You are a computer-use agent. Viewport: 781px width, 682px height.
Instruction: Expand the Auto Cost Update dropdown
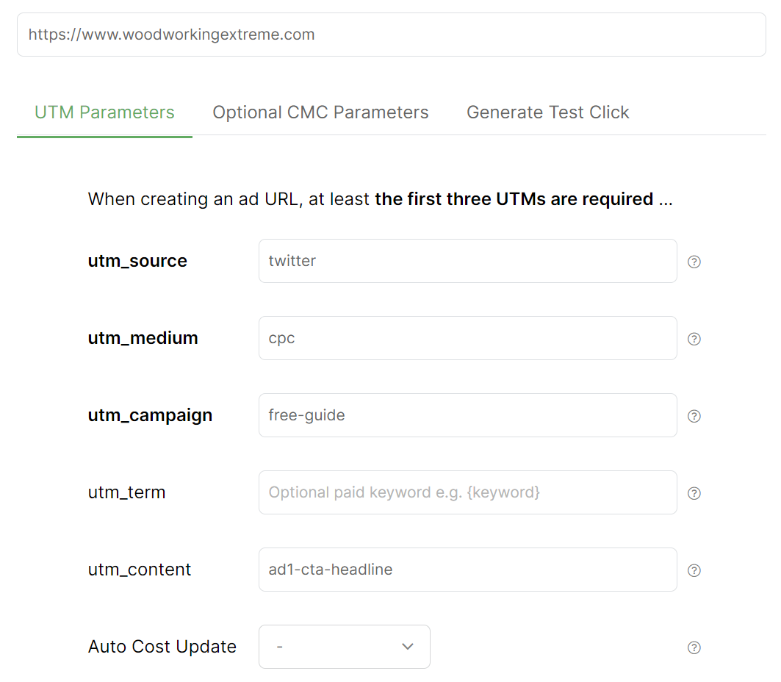(x=344, y=647)
